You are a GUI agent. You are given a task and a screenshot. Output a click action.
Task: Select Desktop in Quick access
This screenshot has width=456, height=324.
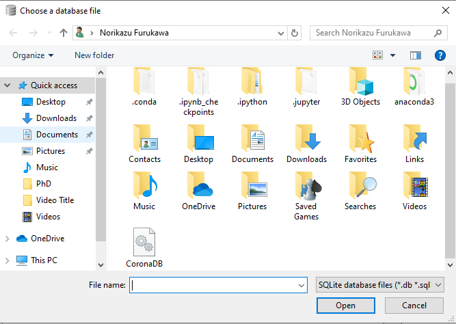pos(51,102)
